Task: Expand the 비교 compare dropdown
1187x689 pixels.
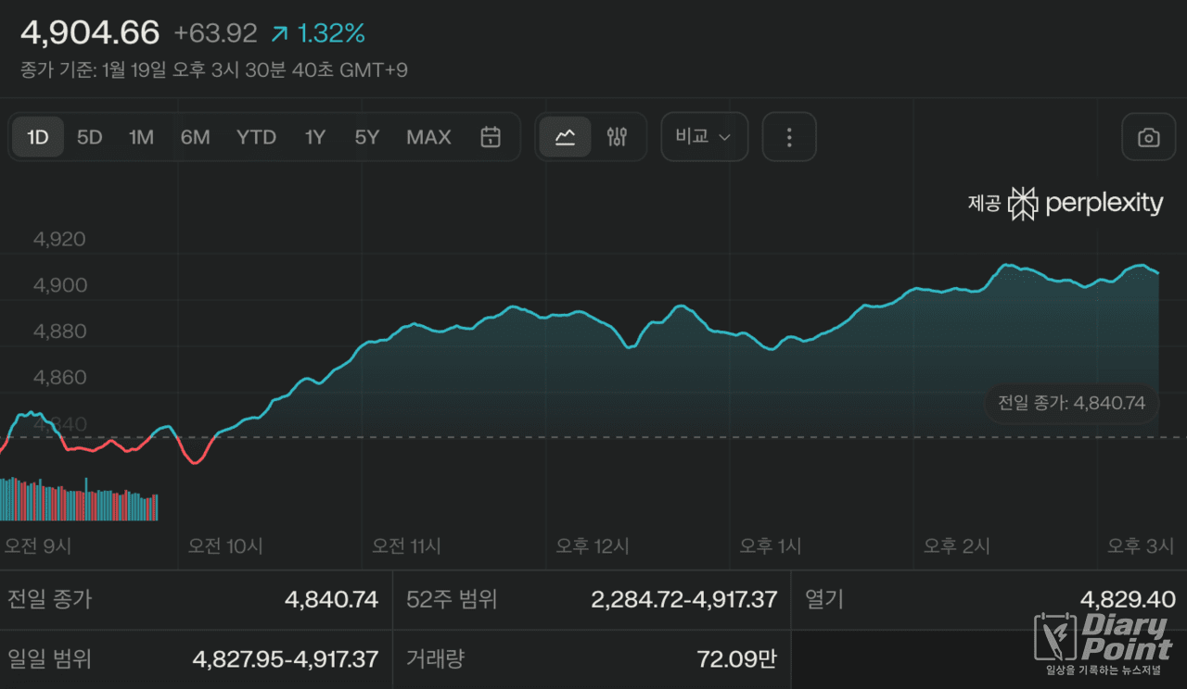Action: (x=704, y=137)
